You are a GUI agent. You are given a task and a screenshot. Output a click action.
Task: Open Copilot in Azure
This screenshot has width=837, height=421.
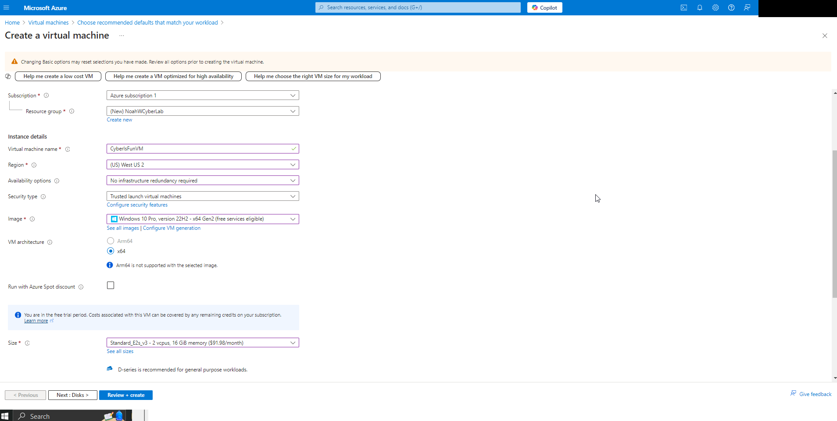click(544, 7)
